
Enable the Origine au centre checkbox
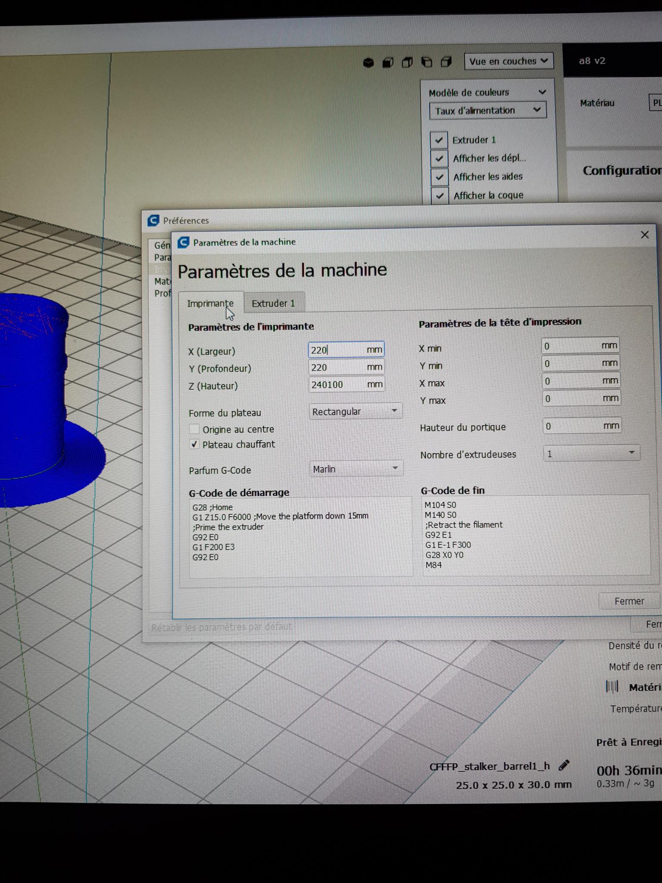194,429
